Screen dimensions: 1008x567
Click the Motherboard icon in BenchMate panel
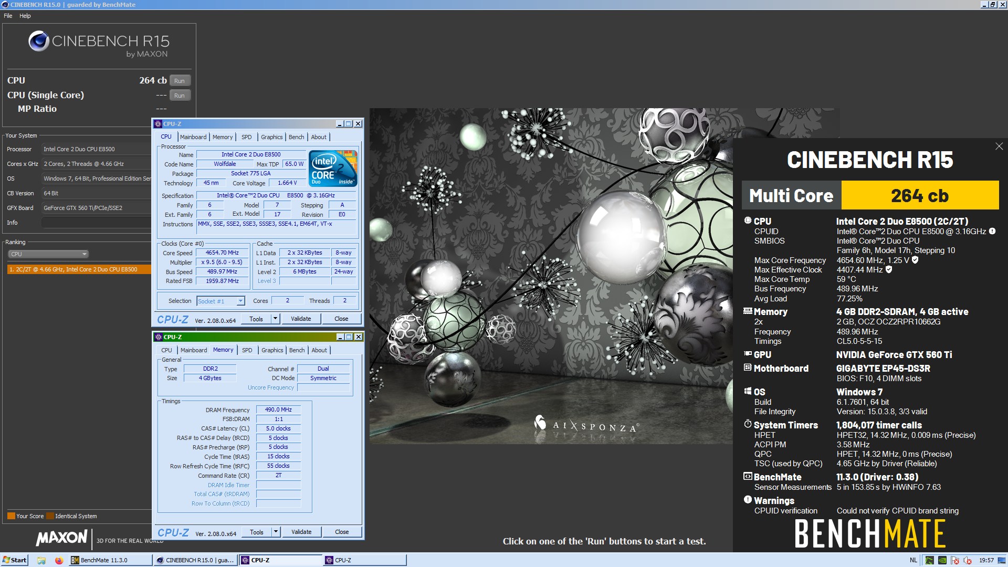coord(748,367)
